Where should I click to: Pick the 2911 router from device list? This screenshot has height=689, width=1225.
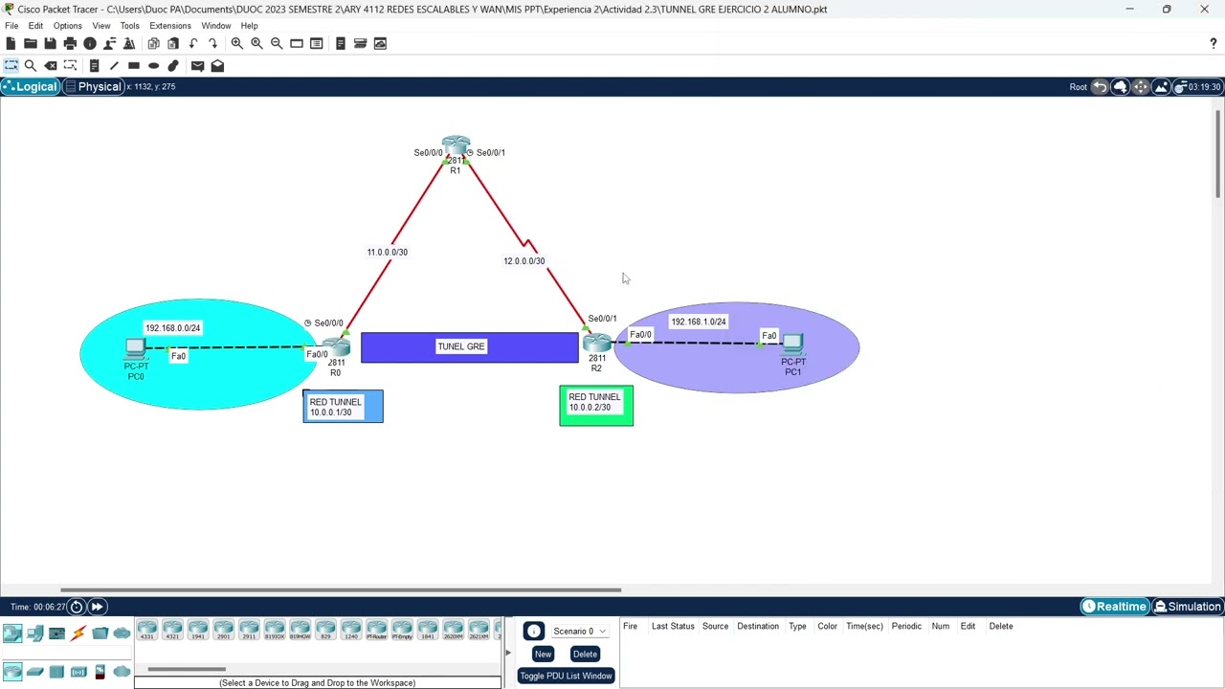(x=249, y=631)
